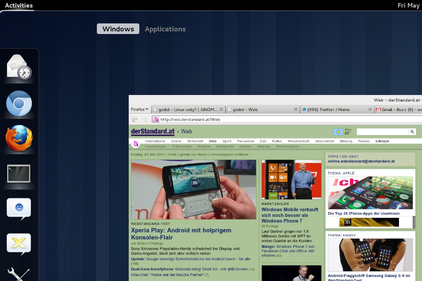This screenshot has height=281, width=422.
Task: Open the Kultur navigation section
Action: tap(277, 141)
